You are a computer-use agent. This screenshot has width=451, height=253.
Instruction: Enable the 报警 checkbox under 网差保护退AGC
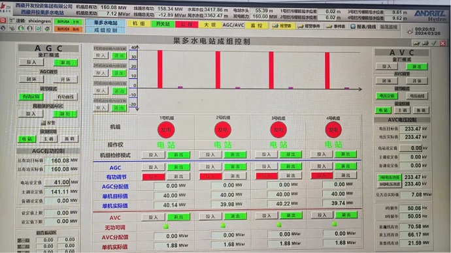43,123
